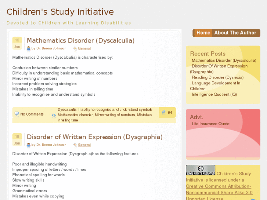Click line 'Mistakes even while copying'
Viewport: 267px width, 200px height.
[x=38, y=196]
